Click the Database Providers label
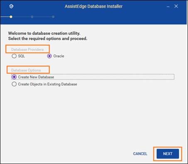 [27, 49]
